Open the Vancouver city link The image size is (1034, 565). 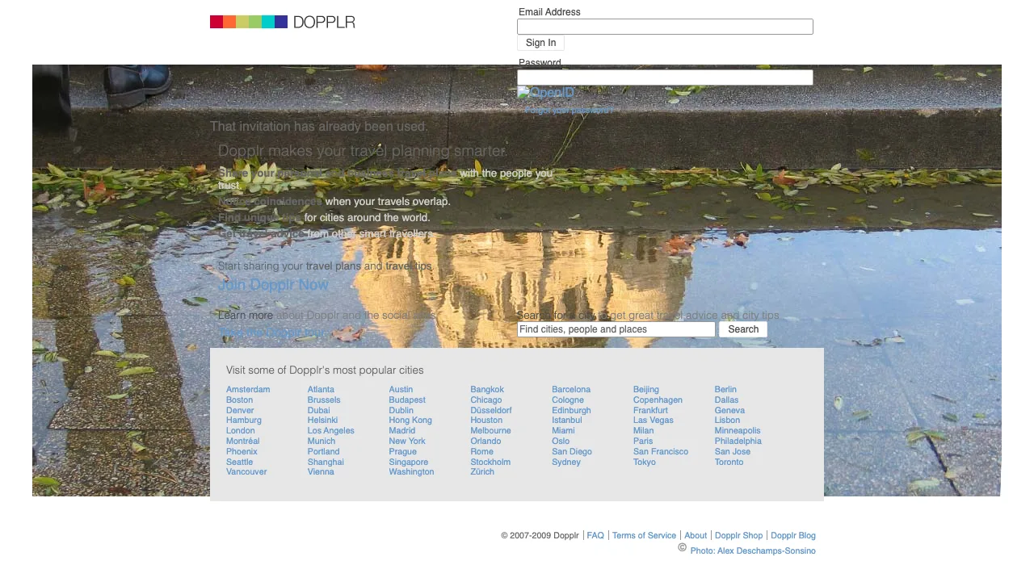[246, 472]
